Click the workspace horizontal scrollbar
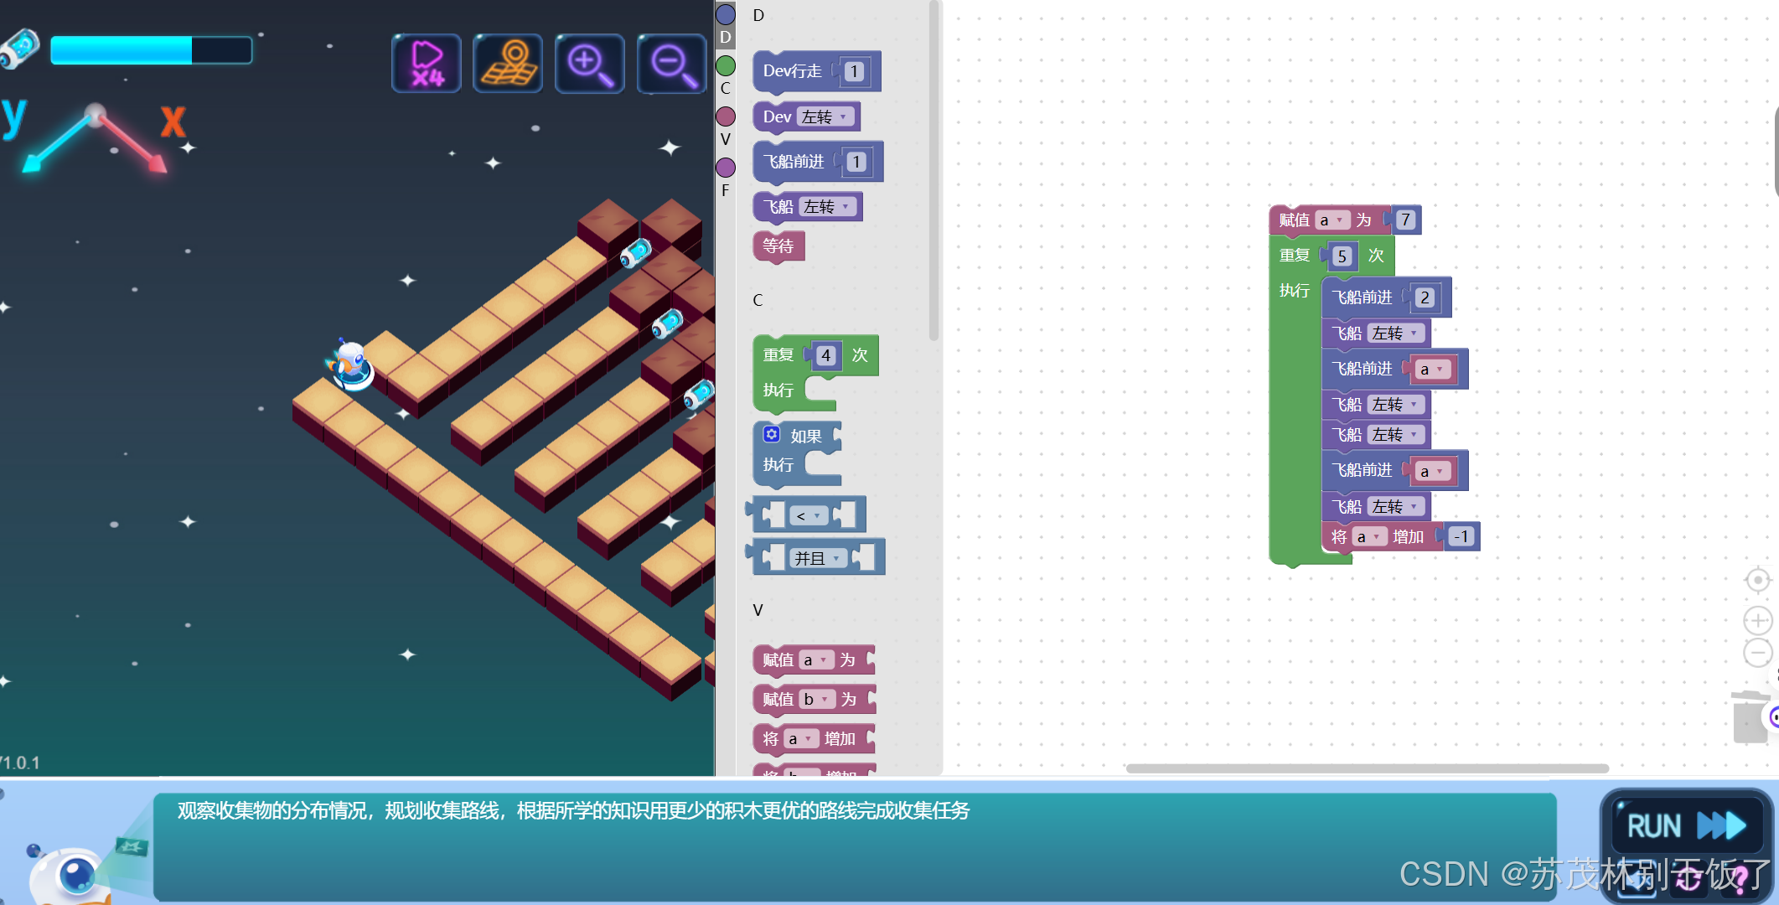 (x=1366, y=768)
